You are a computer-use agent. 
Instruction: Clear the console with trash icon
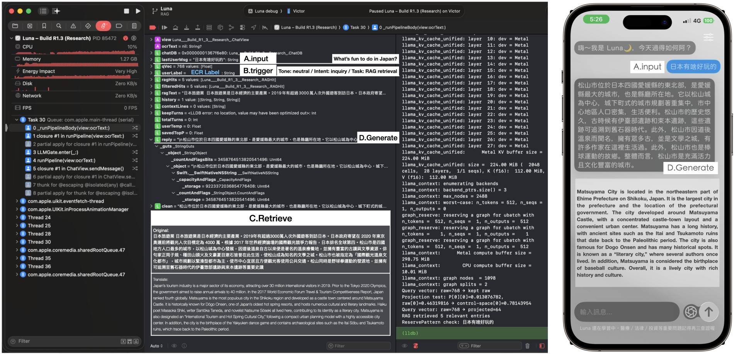click(x=527, y=346)
